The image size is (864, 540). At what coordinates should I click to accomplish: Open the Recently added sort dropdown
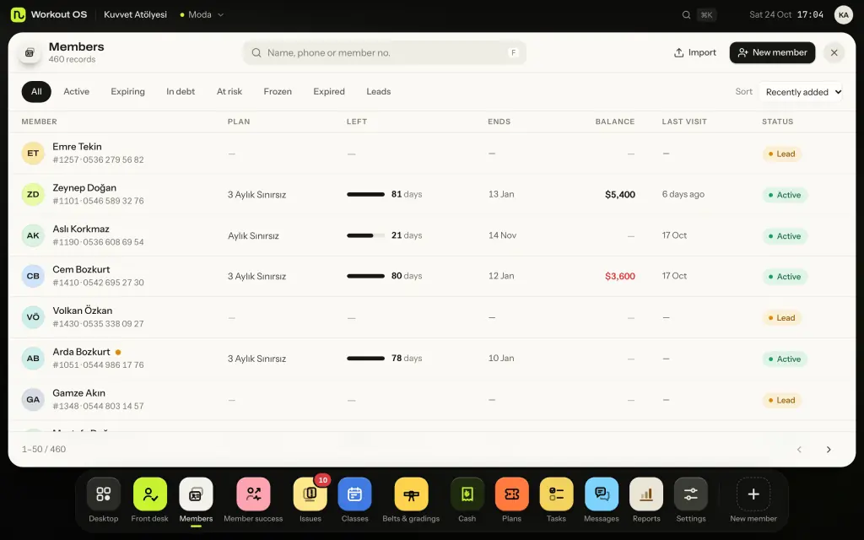[802, 92]
